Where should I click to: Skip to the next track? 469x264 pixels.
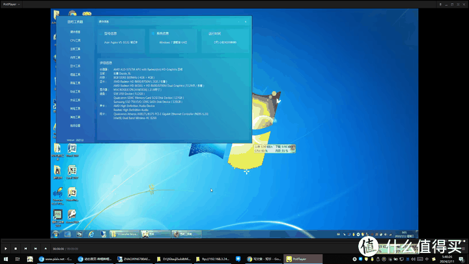pos(35,248)
